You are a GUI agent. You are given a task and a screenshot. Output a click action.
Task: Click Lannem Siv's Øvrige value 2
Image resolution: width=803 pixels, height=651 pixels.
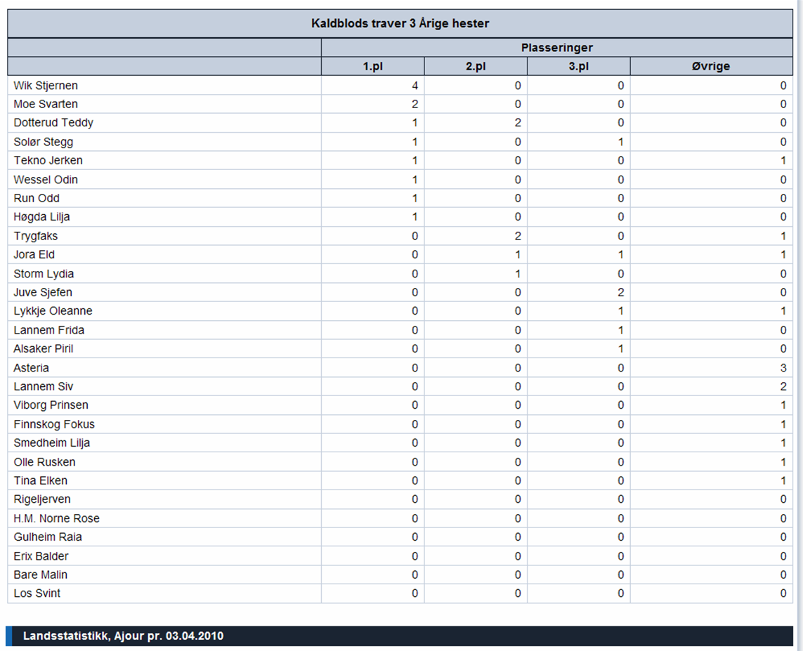tap(783, 386)
